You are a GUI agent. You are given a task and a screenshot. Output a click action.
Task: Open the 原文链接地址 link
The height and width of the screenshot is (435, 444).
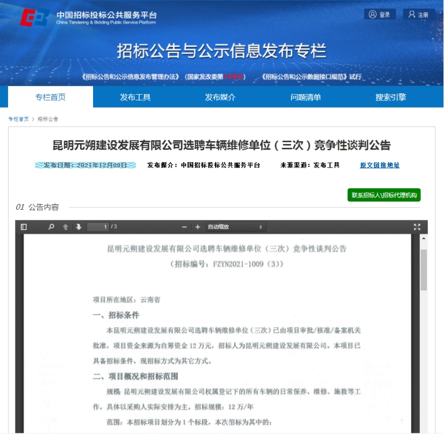(x=379, y=165)
